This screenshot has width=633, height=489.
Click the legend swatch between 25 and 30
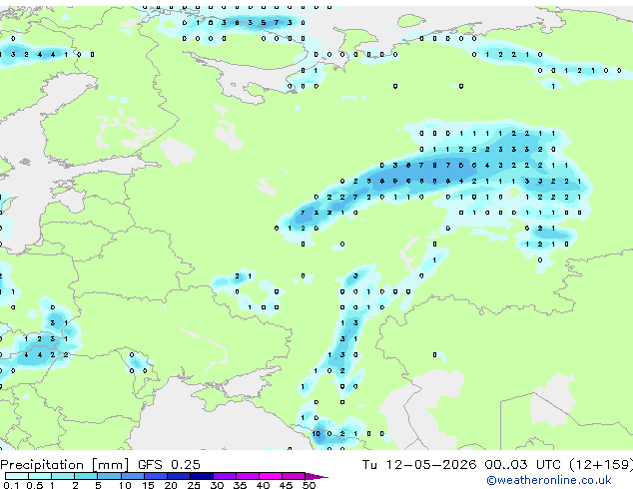pos(202,476)
